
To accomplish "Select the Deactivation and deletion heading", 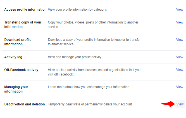I will tap(25, 104).
